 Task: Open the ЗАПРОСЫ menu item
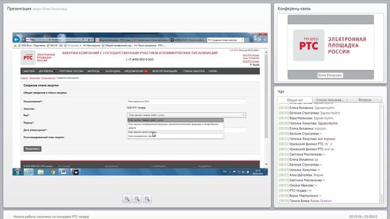coord(93,71)
